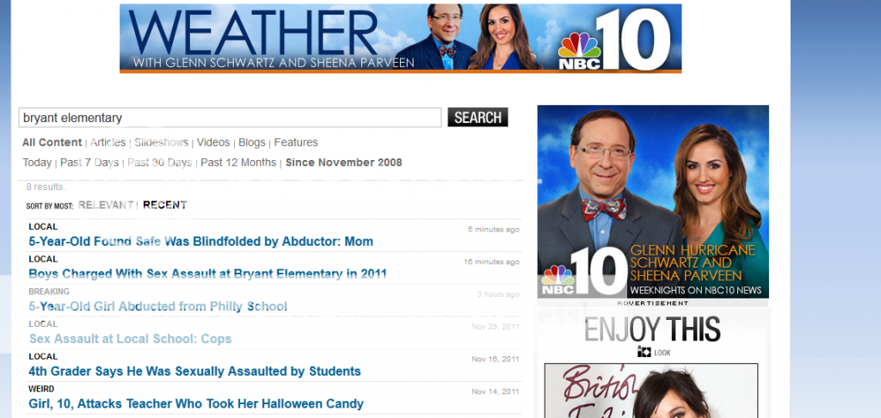Image resolution: width=881 pixels, height=418 pixels.
Task: Click the search field containing 'bryant elementary'
Action: (x=230, y=118)
